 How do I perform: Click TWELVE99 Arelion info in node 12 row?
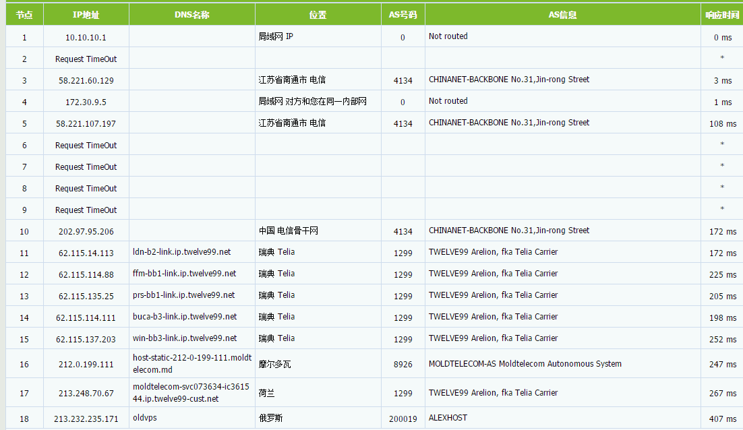[x=494, y=274]
